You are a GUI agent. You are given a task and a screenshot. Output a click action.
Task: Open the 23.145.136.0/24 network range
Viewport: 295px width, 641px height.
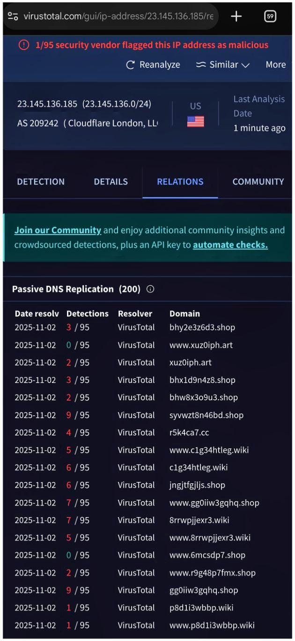pos(117,104)
